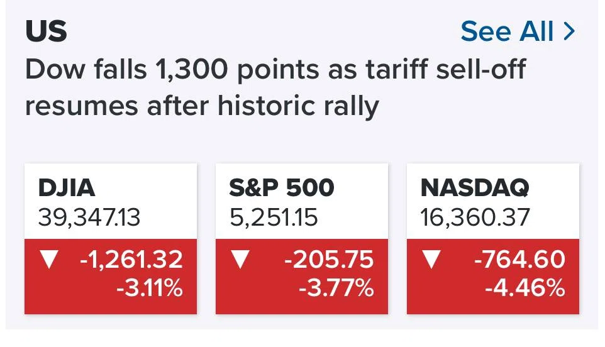Click the S&P 500 down triangle icon
This screenshot has height=347, width=605.
(x=240, y=259)
